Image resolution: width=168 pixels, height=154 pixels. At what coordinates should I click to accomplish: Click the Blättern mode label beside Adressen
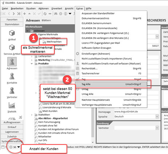coord(46,20)
